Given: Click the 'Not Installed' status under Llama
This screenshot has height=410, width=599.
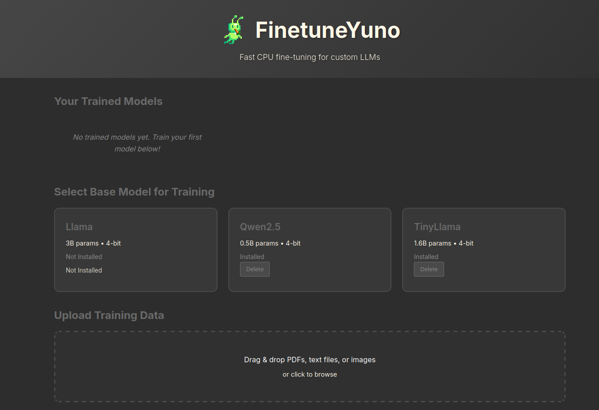Looking at the screenshot, I should pyautogui.click(x=84, y=256).
